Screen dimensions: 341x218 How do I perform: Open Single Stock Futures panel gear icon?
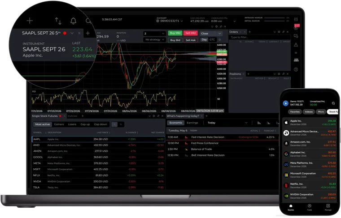click(154, 116)
